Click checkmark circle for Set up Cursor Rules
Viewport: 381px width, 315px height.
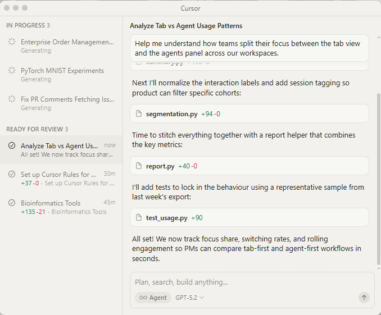click(x=12, y=174)
